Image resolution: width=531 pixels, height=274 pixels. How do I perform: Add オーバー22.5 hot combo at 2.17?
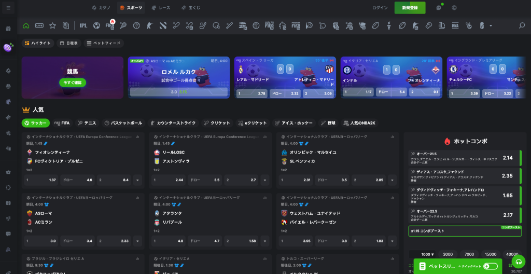[465, 215]
